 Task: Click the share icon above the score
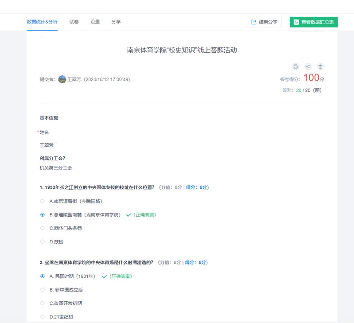308,66
